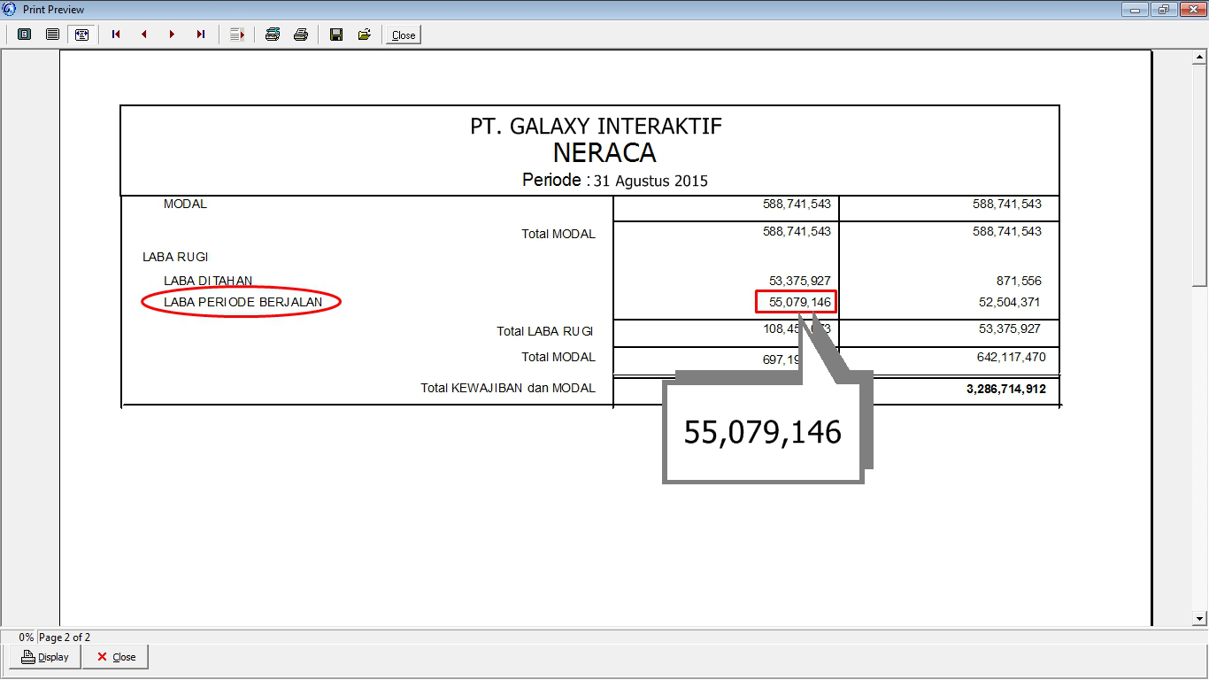Screen dimensions: 1209x680
Task: Click the zoom to fit page icon
Action: [25, 35]
